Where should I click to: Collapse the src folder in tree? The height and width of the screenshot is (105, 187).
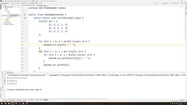(4, 10)
